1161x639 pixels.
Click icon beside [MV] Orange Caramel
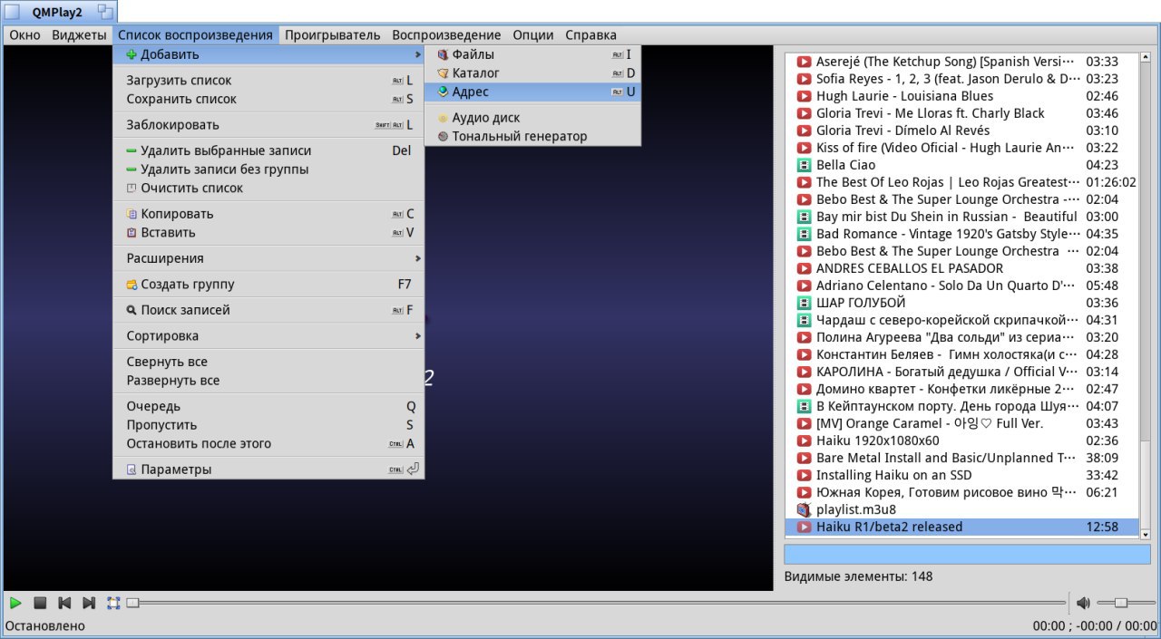(x=803, y=423)
